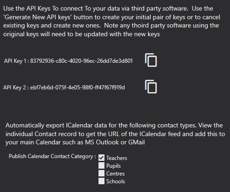Viewport: 230px width, 192px height.
Task: Click the Pupils label text
Action: (114, 166)
